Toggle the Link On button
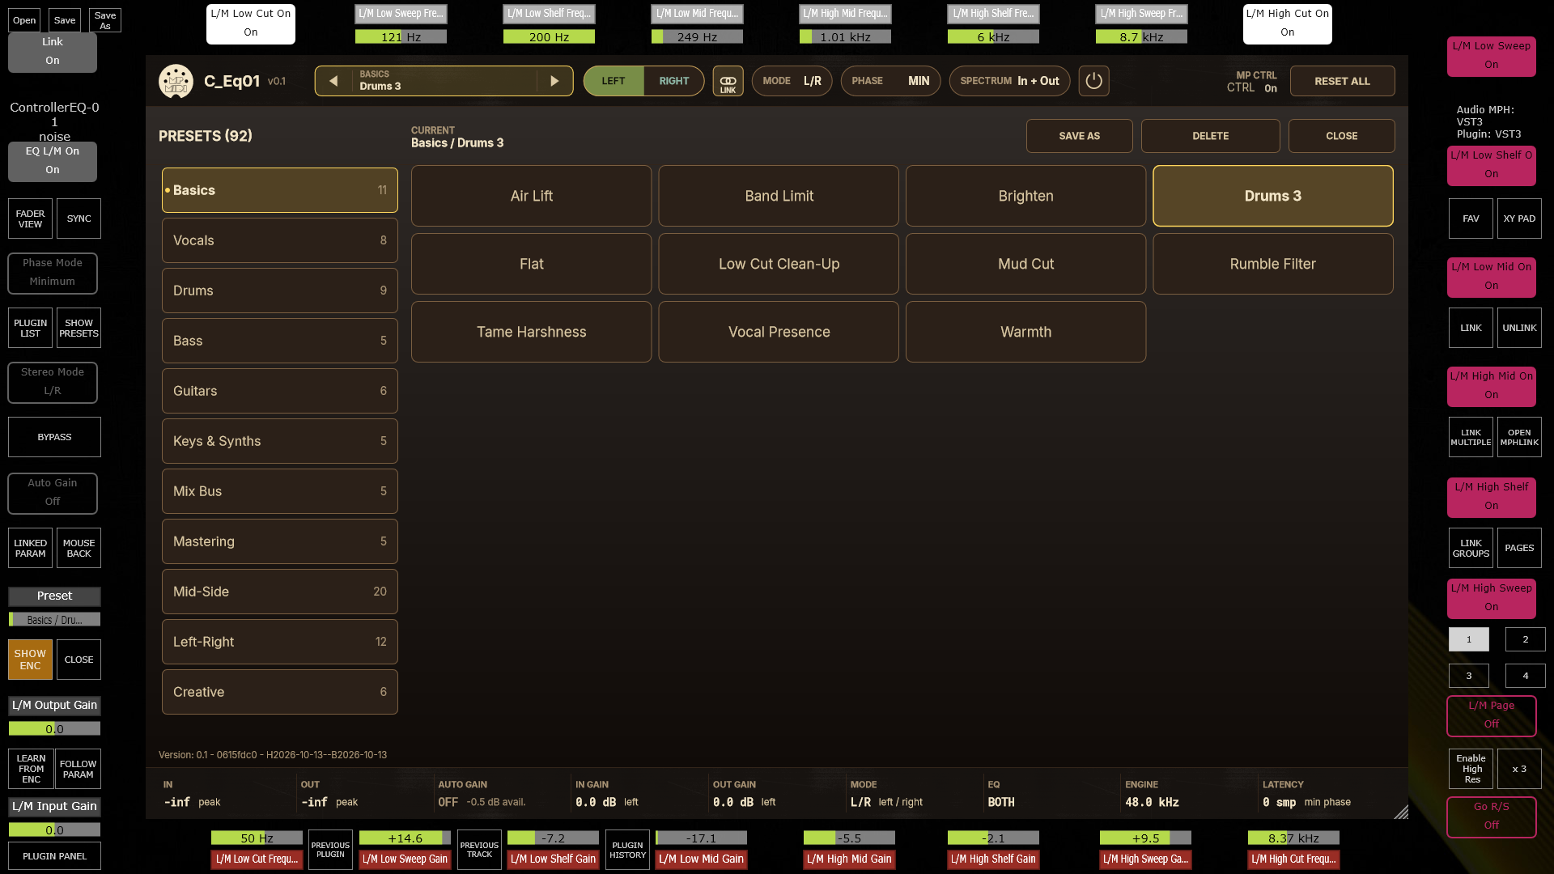 53,52
